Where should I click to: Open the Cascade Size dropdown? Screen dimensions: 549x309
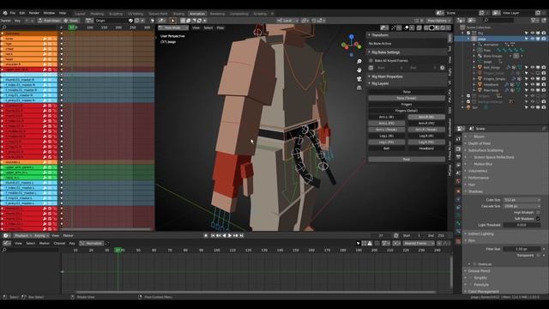(522, 206)
